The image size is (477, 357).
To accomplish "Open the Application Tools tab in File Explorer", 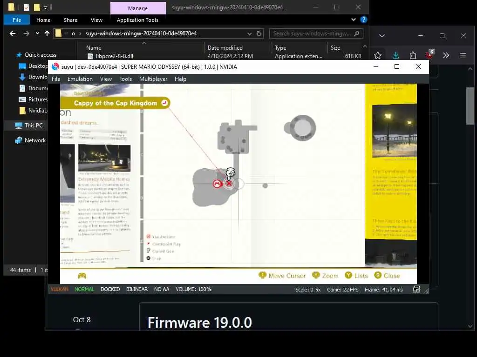I will click(137, 20).
